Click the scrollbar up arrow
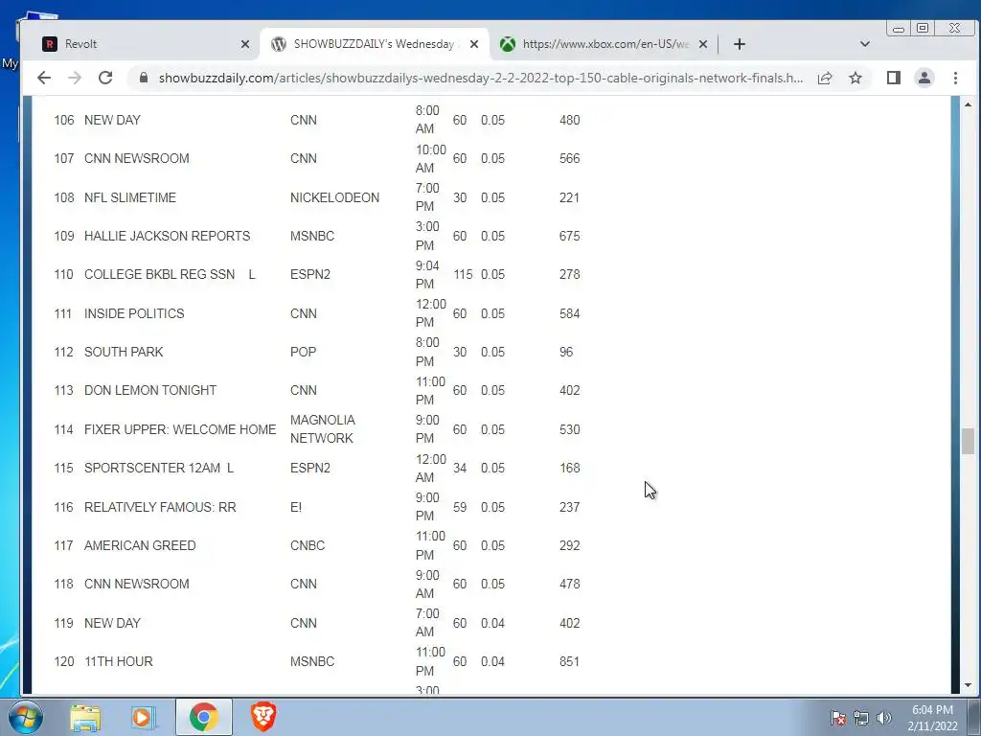981x736 pixels. tap(968, 104)
